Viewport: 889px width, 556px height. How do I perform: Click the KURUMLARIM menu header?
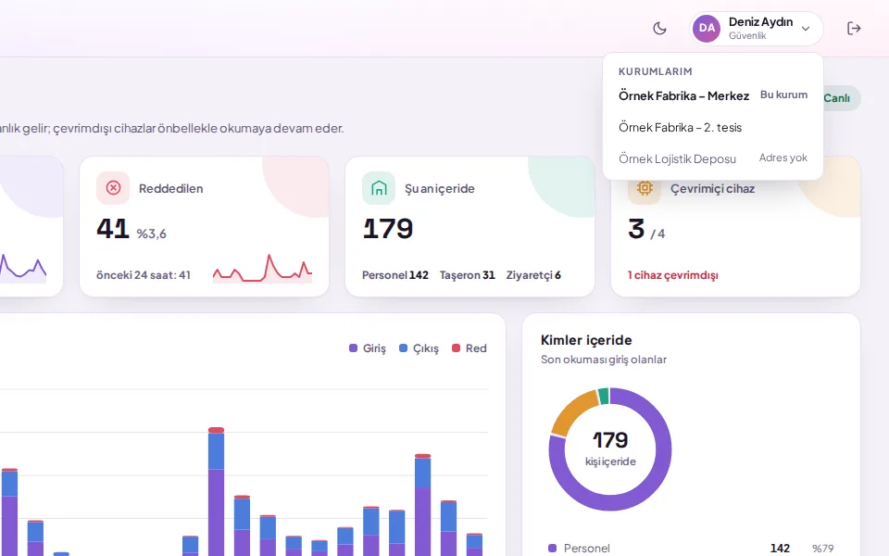pyautogui.click(x=656, y=71)
